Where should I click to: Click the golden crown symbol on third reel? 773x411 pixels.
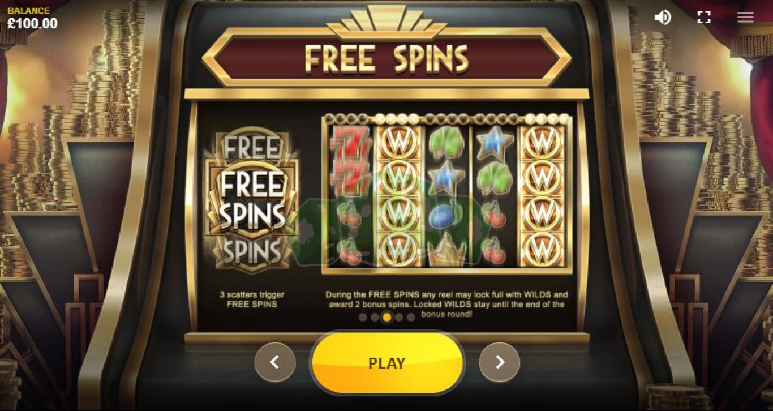446,250
